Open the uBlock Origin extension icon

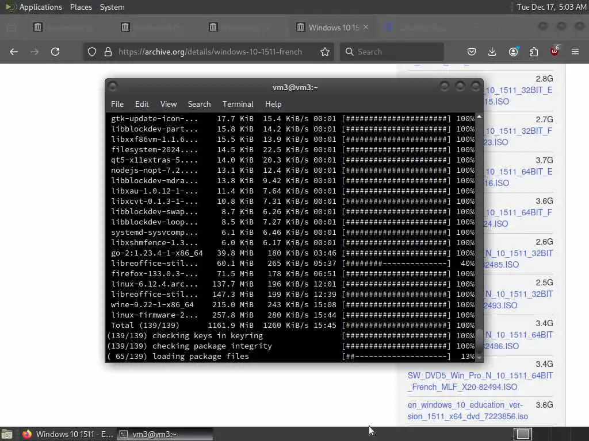554,51
